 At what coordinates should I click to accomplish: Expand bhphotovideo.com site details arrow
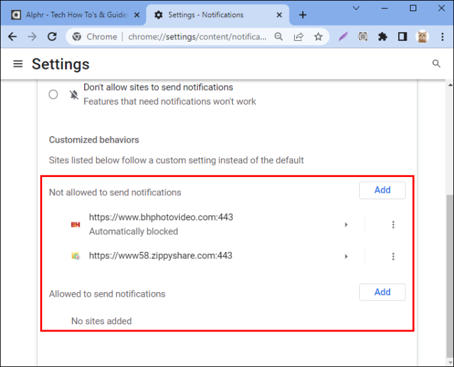tap(346, 224)
